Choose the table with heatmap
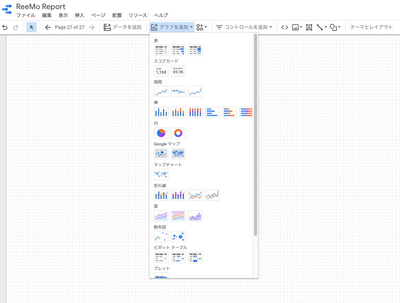 195,50
